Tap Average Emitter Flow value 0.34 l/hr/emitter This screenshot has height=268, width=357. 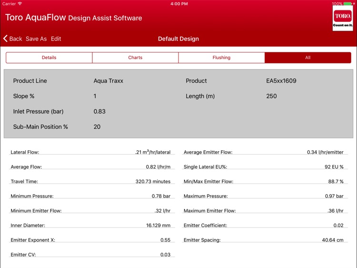click(325, 152)
